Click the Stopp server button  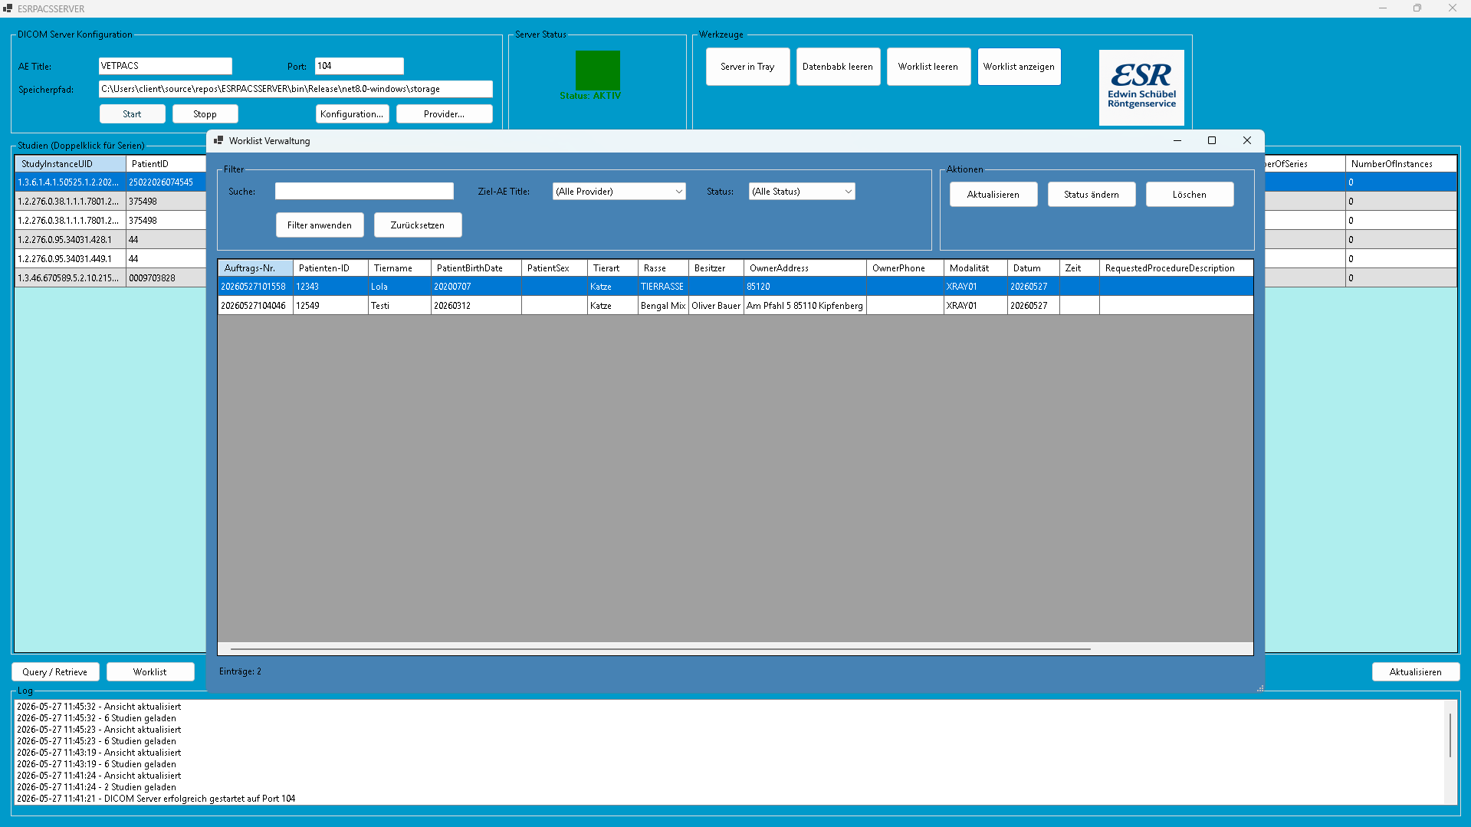tap(205, 114)
